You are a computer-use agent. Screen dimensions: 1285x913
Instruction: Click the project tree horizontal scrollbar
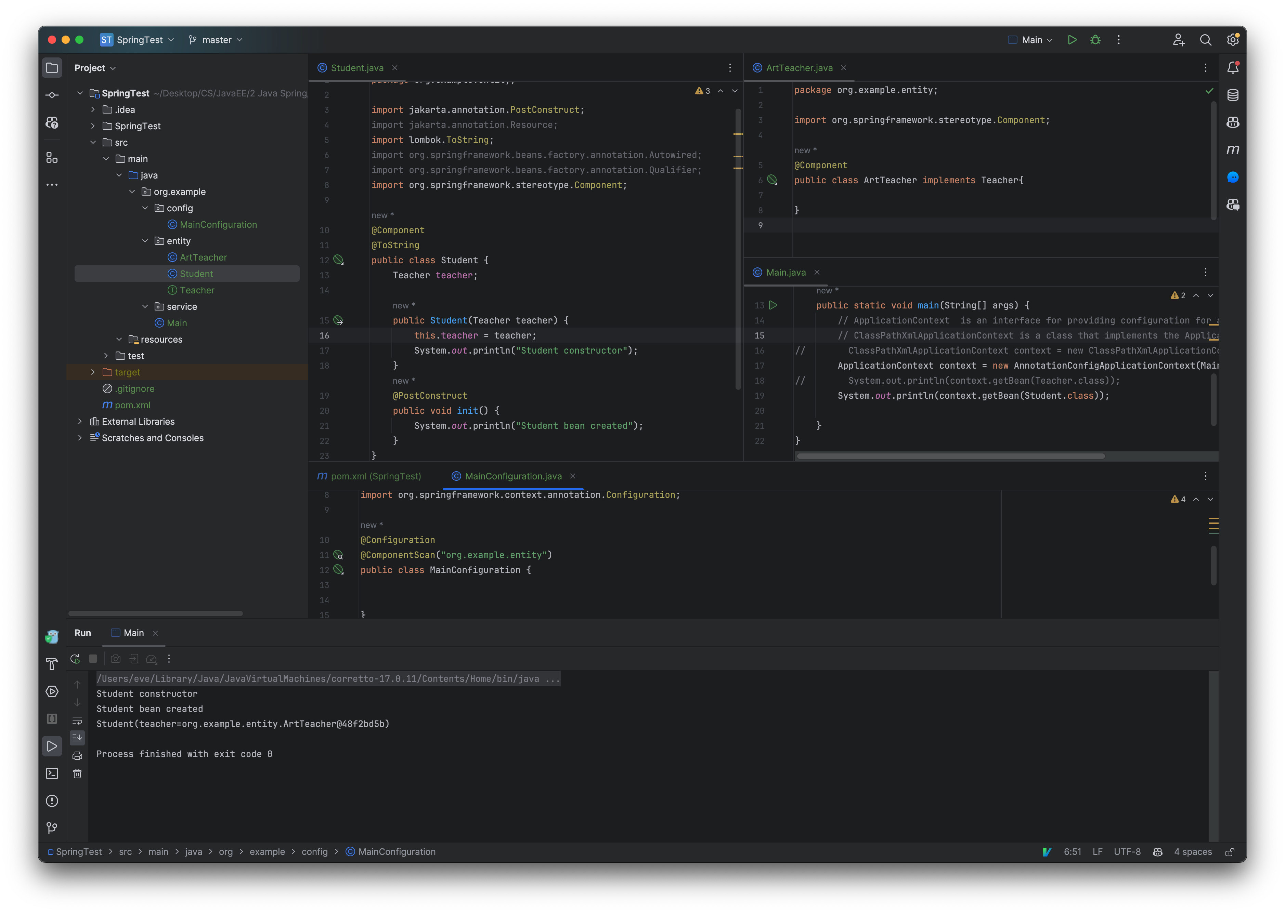click(156, 613)
